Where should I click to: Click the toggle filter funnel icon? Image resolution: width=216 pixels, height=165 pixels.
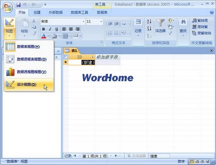[x=170, y=33]
